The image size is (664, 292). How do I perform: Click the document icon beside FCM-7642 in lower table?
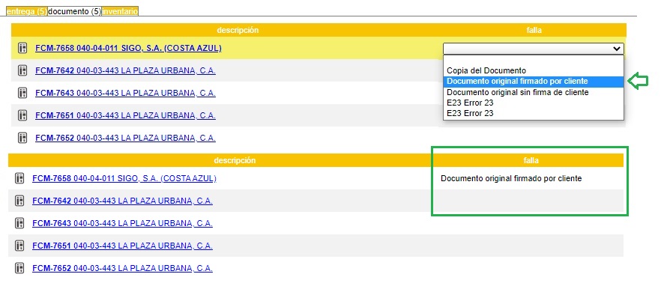(x=19, y=201)
